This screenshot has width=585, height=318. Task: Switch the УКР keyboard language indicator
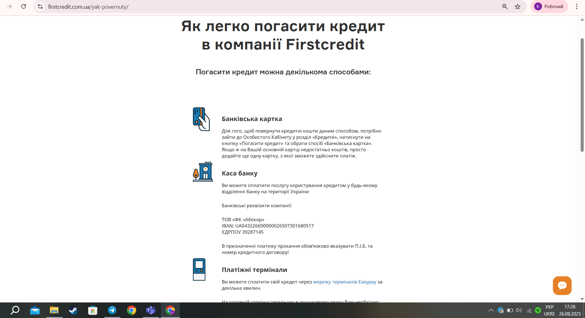tap(549, 310)
